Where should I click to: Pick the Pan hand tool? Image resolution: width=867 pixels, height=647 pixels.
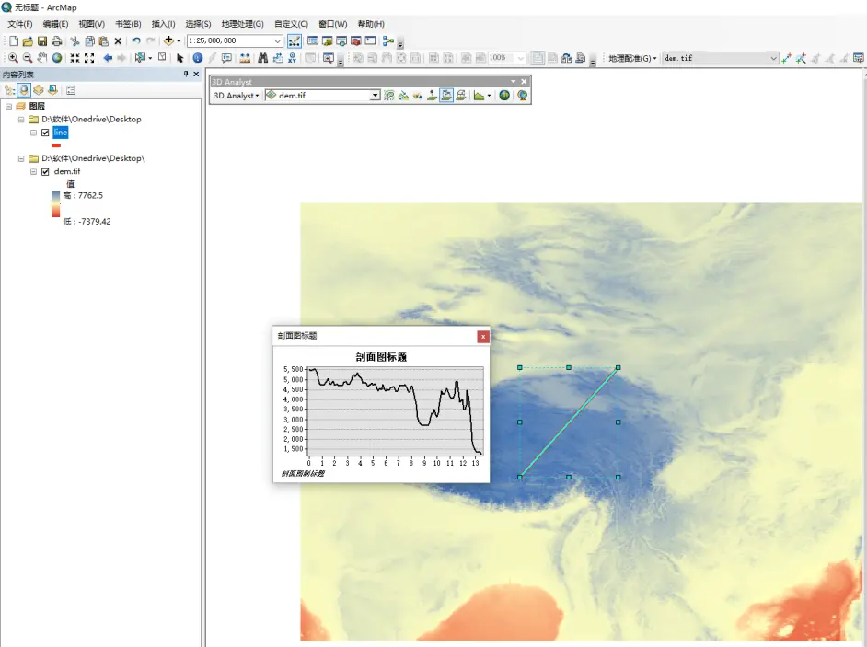[x=41, y=57]
